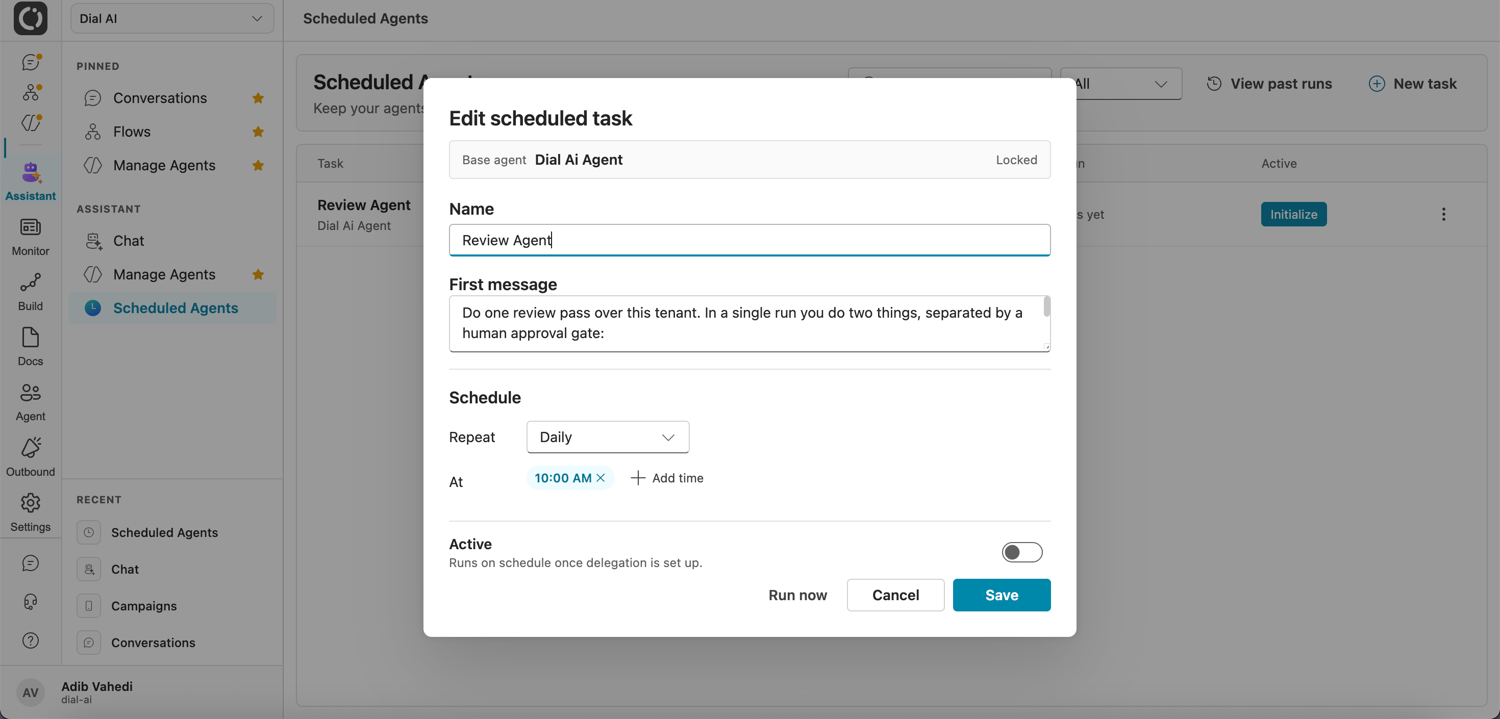Open the Dial AI workspace dropdown
Screen dimensions: 1500x719
coord(172,19)
